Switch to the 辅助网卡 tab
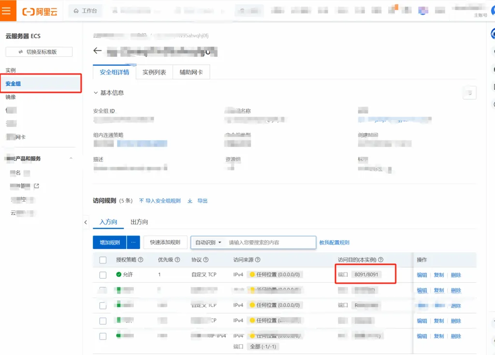The height and width of the screenshot is (355, 495). (191, 72)
